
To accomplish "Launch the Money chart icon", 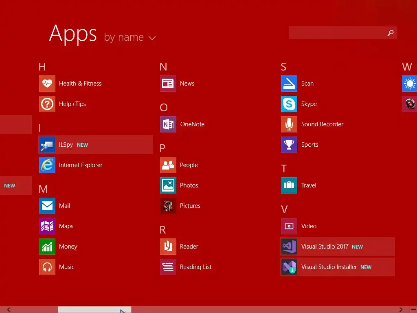I will coord(47,247).
